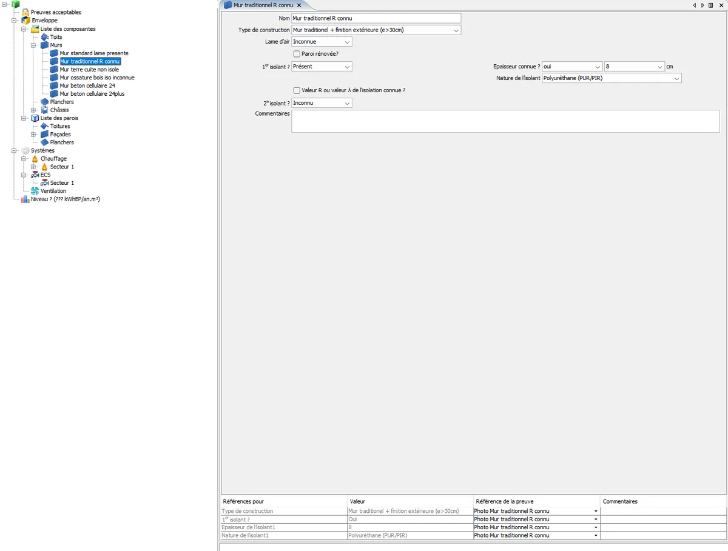Click the Preuves acceptables lock icon

(25, 12)
